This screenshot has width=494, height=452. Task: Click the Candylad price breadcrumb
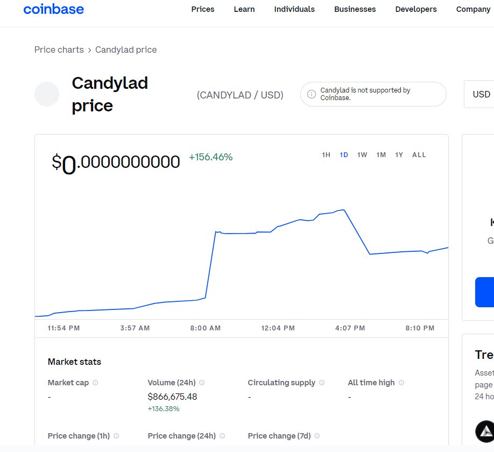[x=126, y=50]
